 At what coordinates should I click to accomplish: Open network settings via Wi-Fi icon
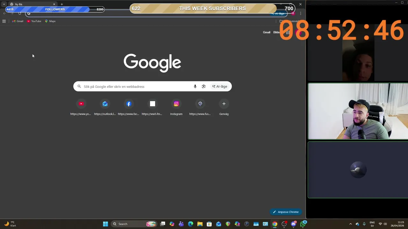[380, 224]
